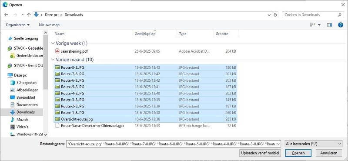Close the Openen dialog window

(343, 4)
